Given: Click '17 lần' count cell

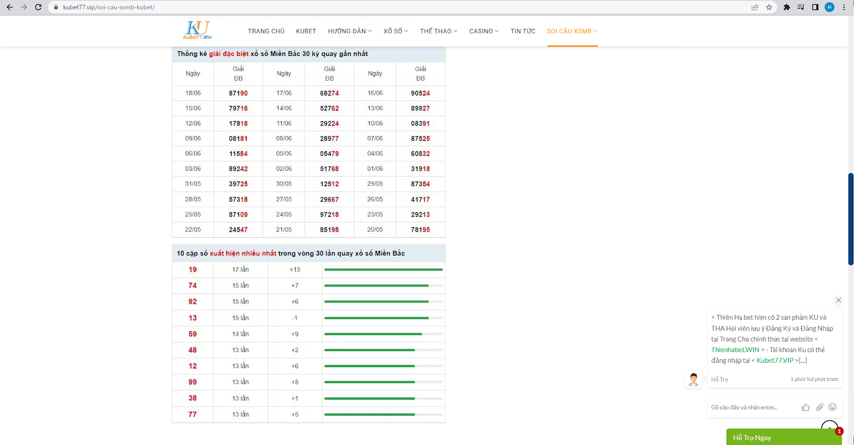Looking at the screenshot, I should coord(240,269).
